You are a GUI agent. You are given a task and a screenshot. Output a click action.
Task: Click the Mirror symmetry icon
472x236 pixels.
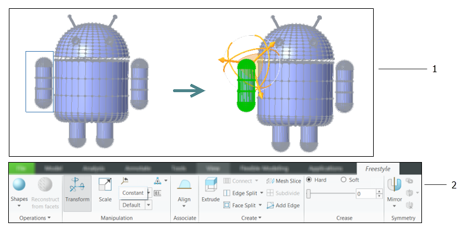[394, 186]
